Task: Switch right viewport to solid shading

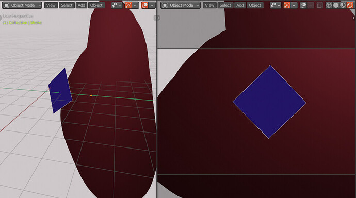Action: point(336,5)
